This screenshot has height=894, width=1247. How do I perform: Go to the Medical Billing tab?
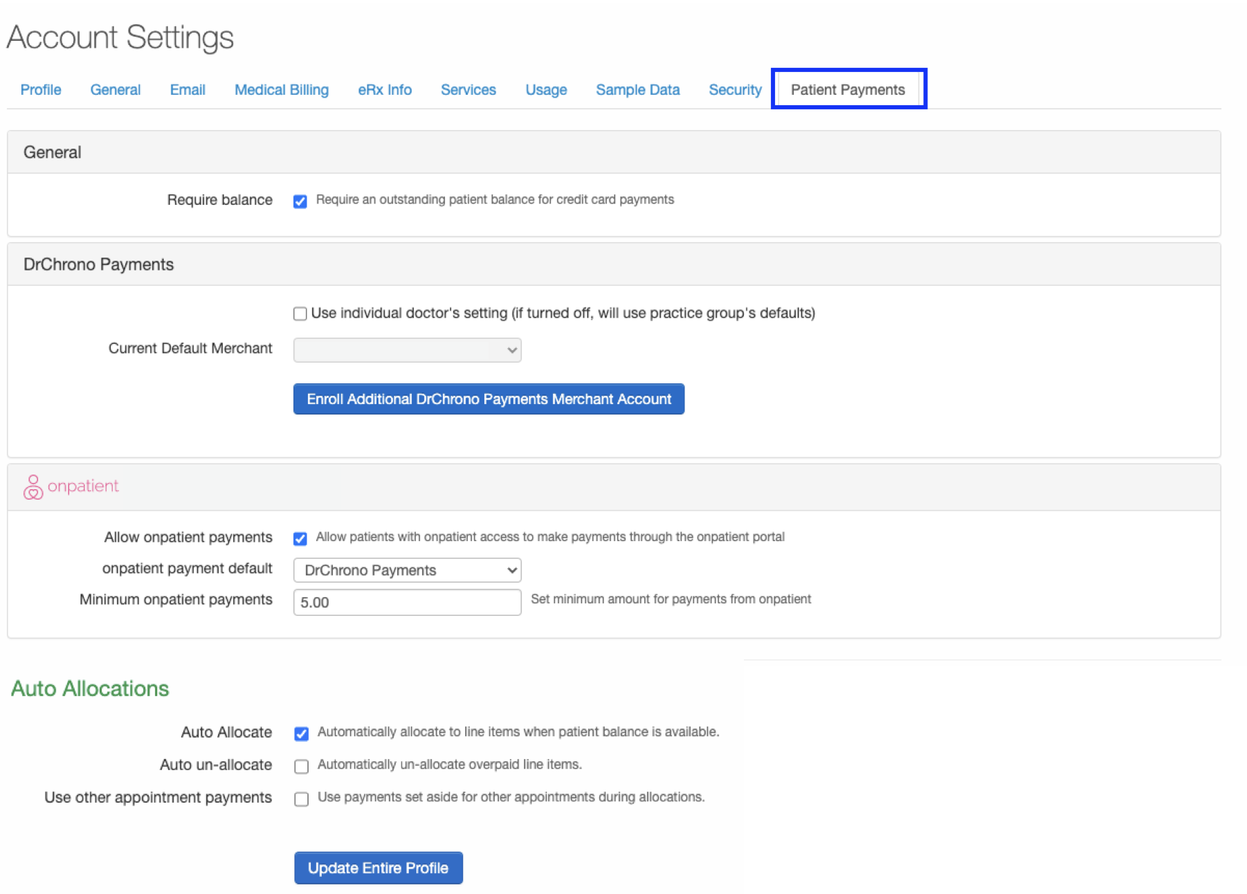(282, 90)
